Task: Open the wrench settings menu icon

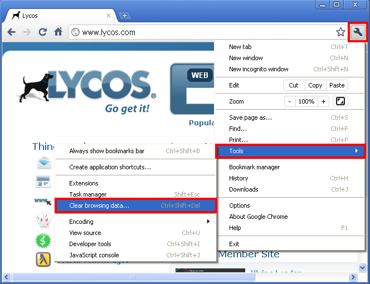Action: (358, 32)
